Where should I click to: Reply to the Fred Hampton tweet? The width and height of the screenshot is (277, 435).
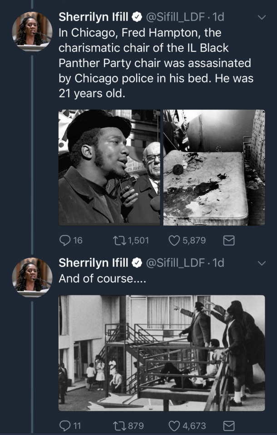[x=64, y=240]
